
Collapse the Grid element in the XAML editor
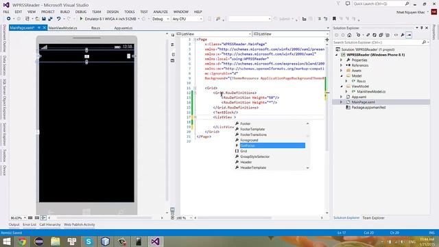click(195, 88)
